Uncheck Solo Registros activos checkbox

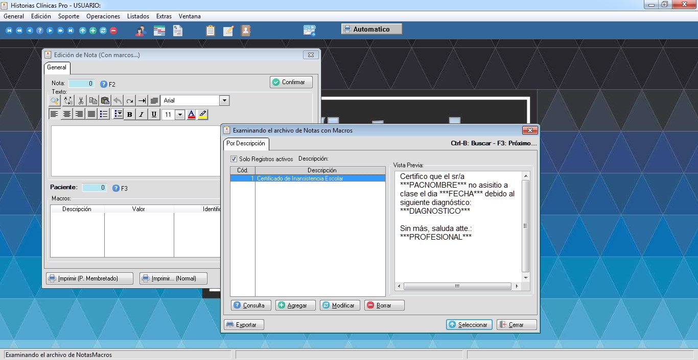click(234, 159)
